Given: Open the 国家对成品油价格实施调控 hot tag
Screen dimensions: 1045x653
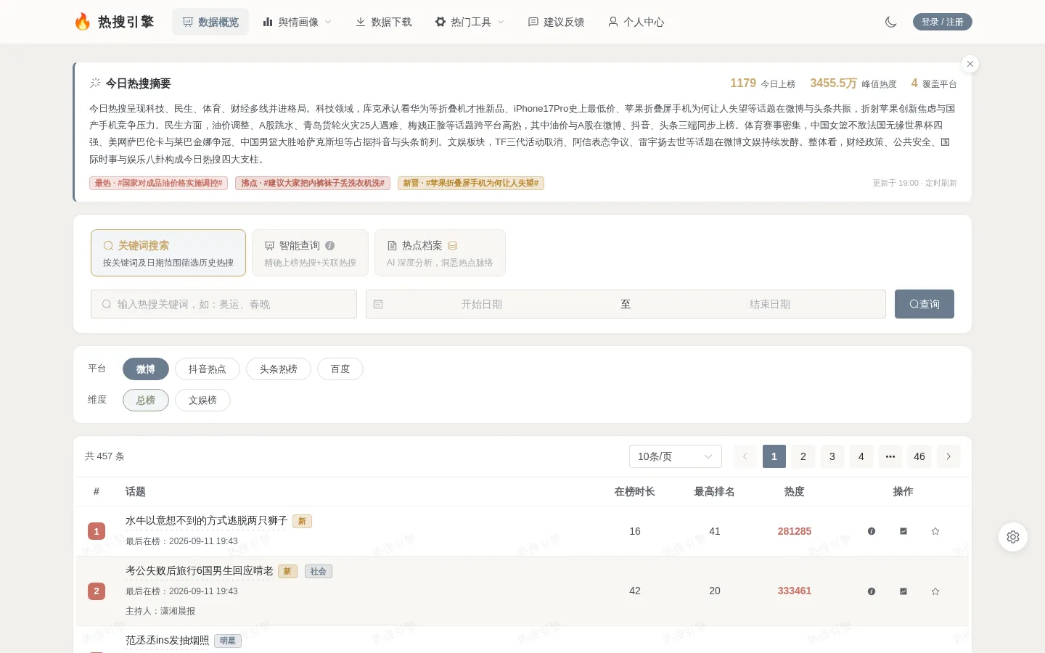Looking at the screenshot, I should pos(158,184).
